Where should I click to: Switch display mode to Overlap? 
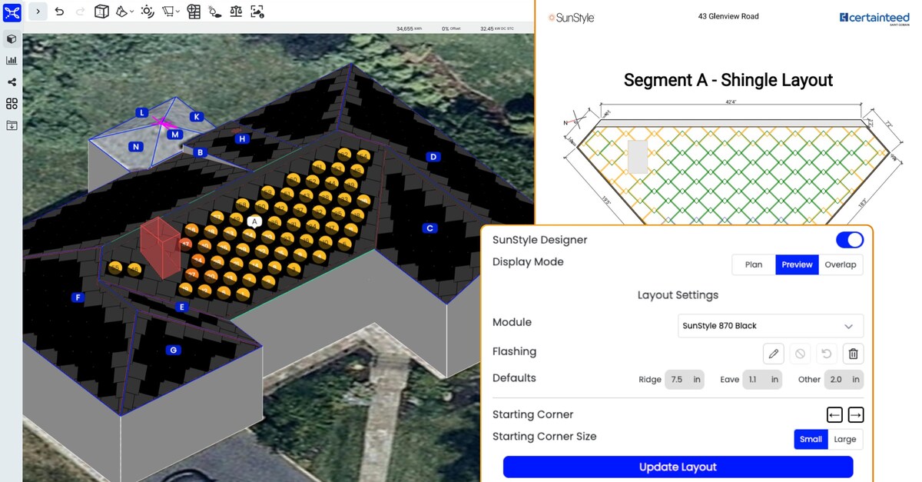pos(840,264)
